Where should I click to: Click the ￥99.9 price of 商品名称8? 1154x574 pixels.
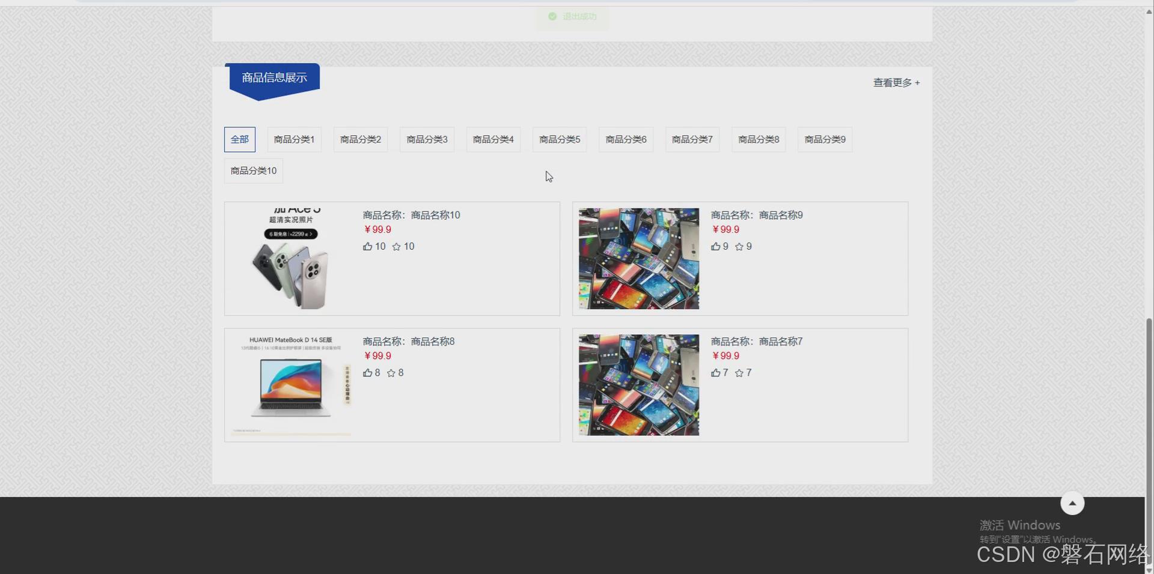(377, 355)
